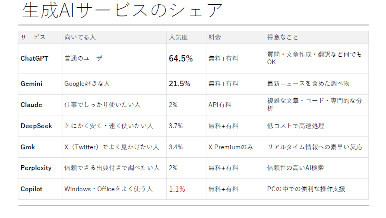Select the 21.5% cell for Gemini

pyautogui.click(x=180, y=83)
